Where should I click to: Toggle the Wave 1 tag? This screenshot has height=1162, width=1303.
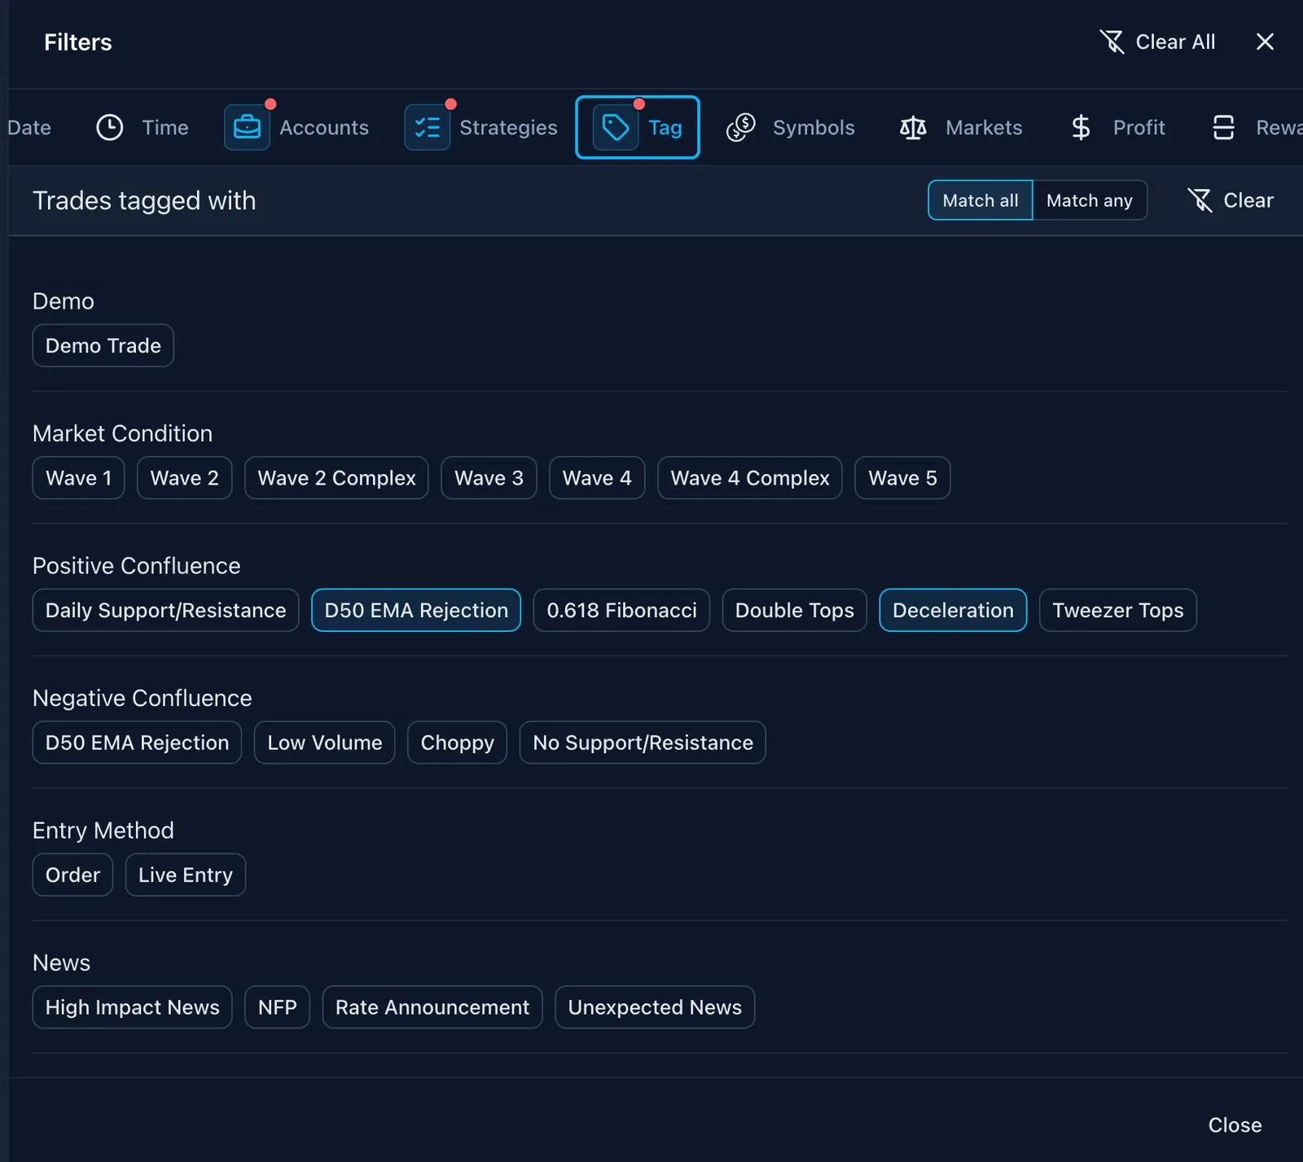[78, 478]
